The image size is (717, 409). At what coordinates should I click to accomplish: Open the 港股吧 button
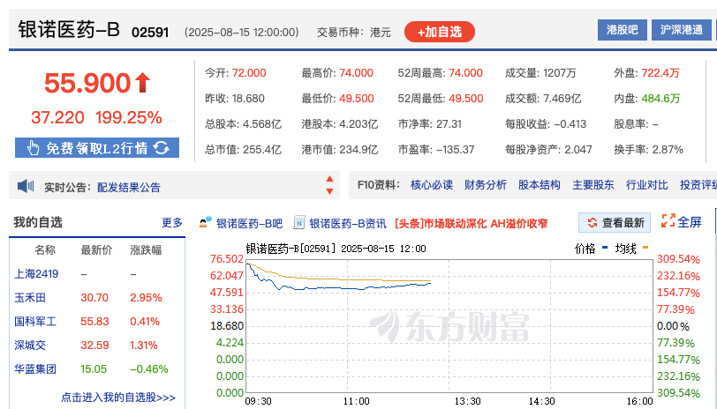[x=623, y=30]
